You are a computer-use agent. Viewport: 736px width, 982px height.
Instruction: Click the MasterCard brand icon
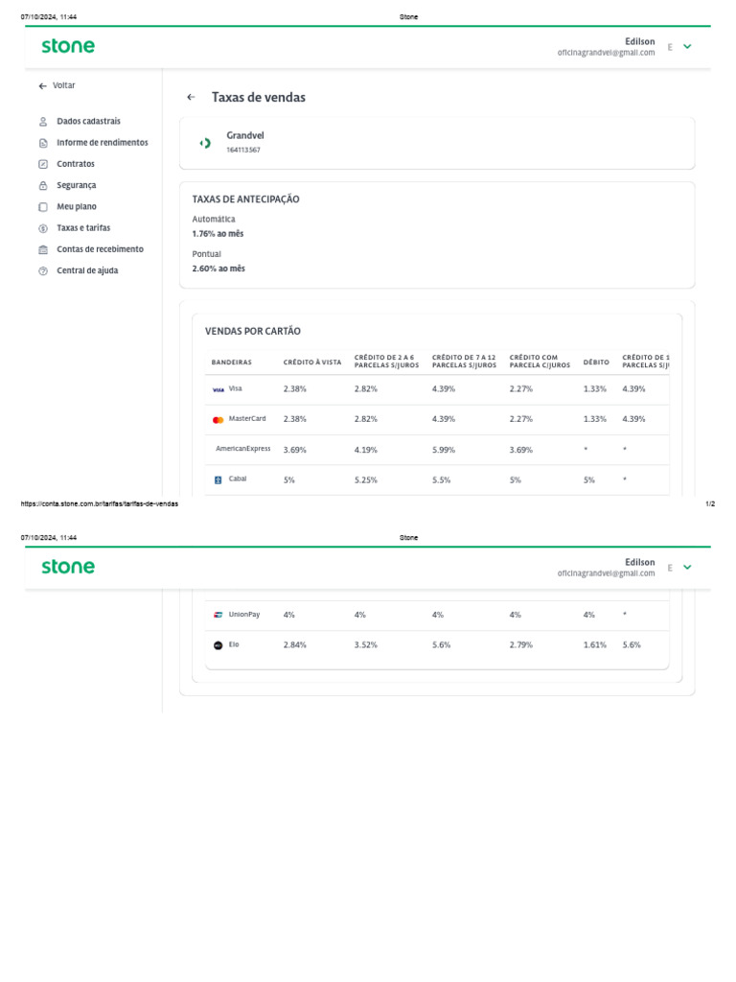point(218,420)
